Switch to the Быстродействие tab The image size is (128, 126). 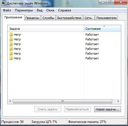[69, 18]
